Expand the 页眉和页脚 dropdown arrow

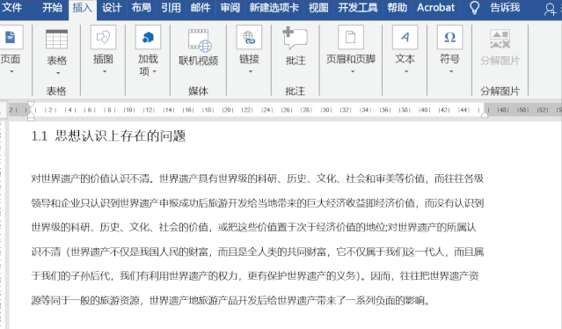click(x=353, y=71)
